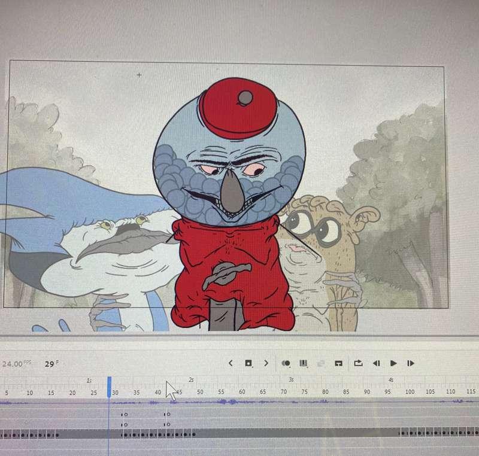Screen dimensions: 479x456
Task: Move playhead to frame 75 on ruler
Action: coord(305,391)
